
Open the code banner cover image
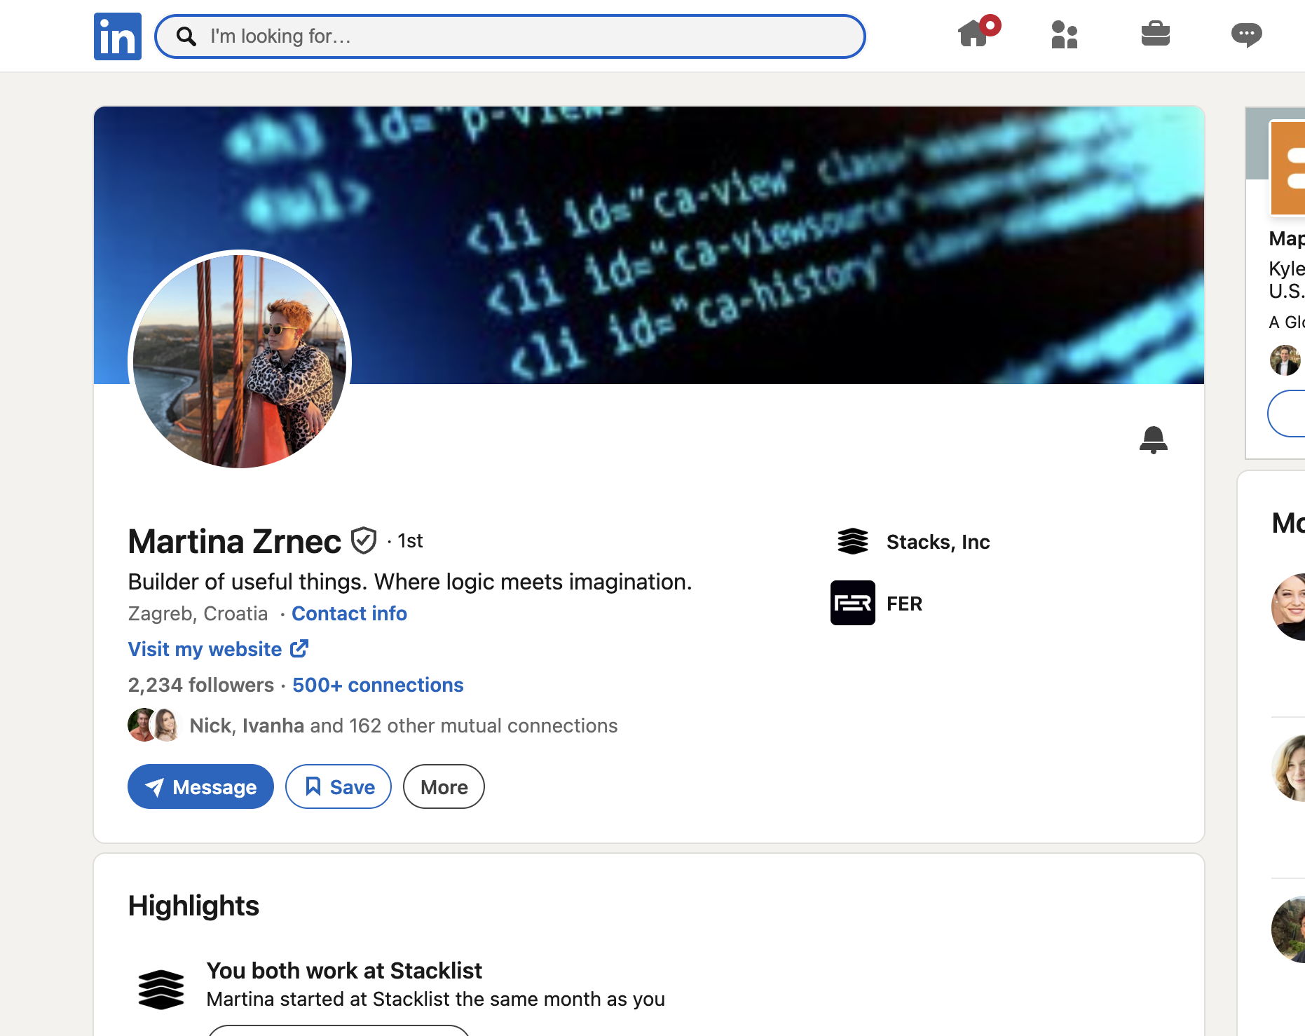click(649, 245)
